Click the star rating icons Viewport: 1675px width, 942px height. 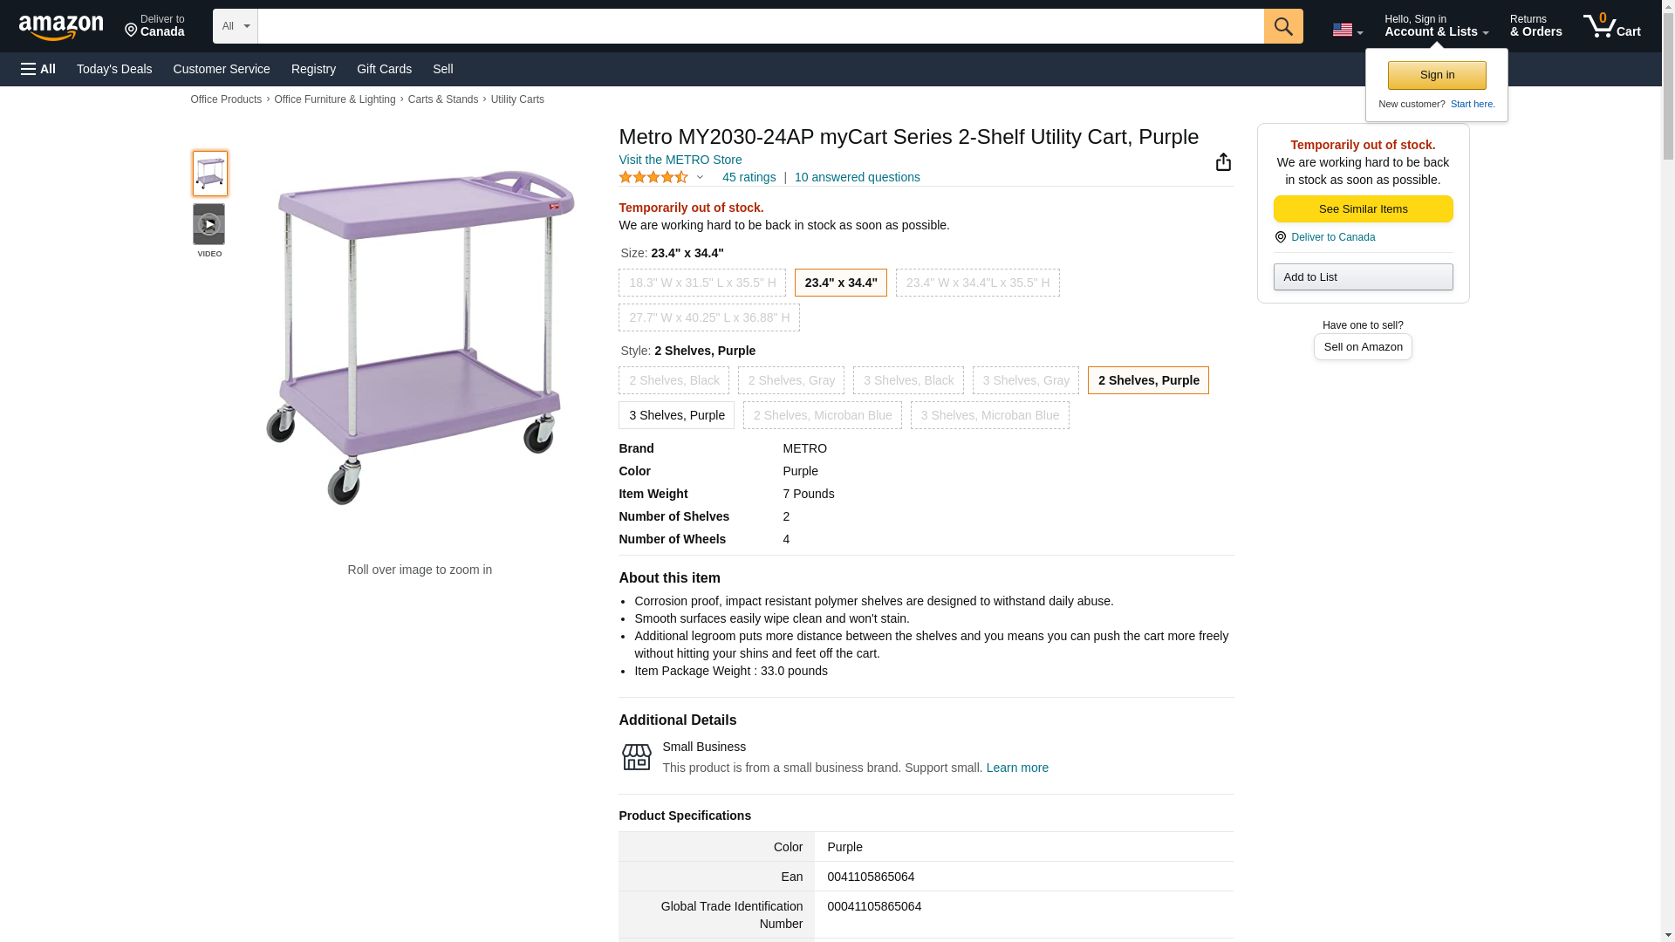tap(653, 178)
